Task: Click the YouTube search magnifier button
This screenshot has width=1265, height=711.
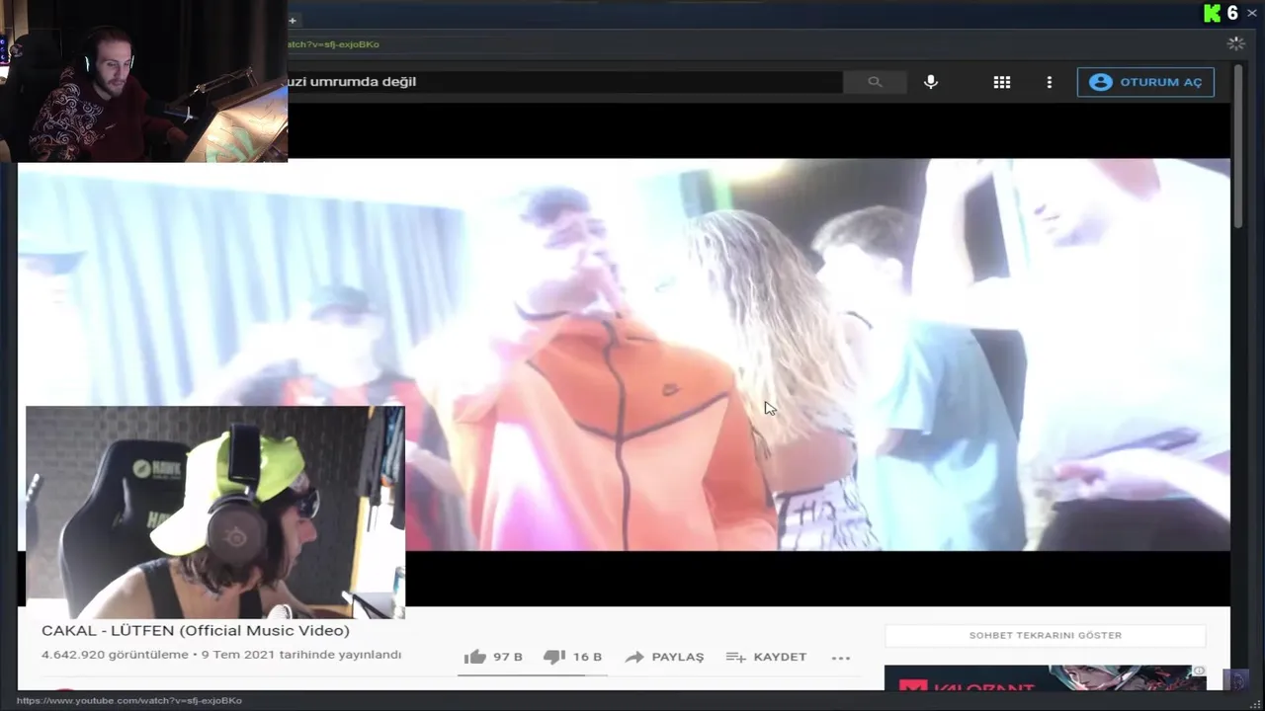Action: (x=875, y=82)
